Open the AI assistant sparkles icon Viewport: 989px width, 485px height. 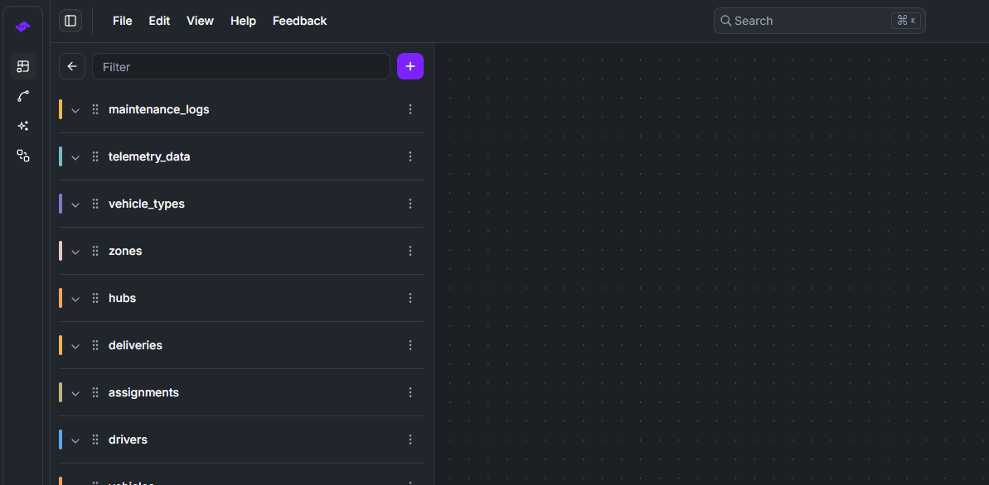[22, 126]
